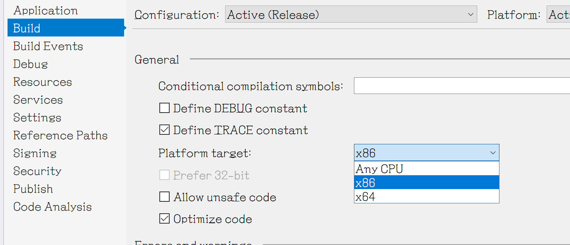Toggle the Allow unsafe code checkbox

pyautogui.click(x=164, y=197)
